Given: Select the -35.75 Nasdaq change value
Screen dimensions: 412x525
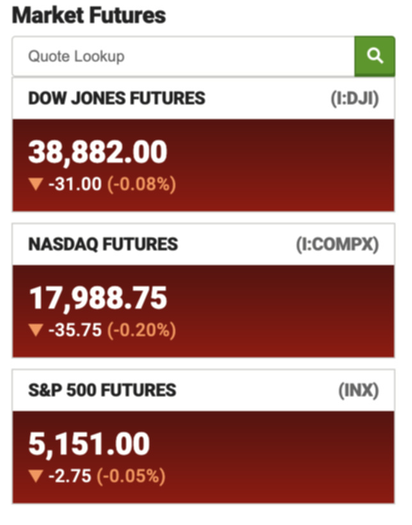Looking at the screenshot, I should [x=75, y=330].
